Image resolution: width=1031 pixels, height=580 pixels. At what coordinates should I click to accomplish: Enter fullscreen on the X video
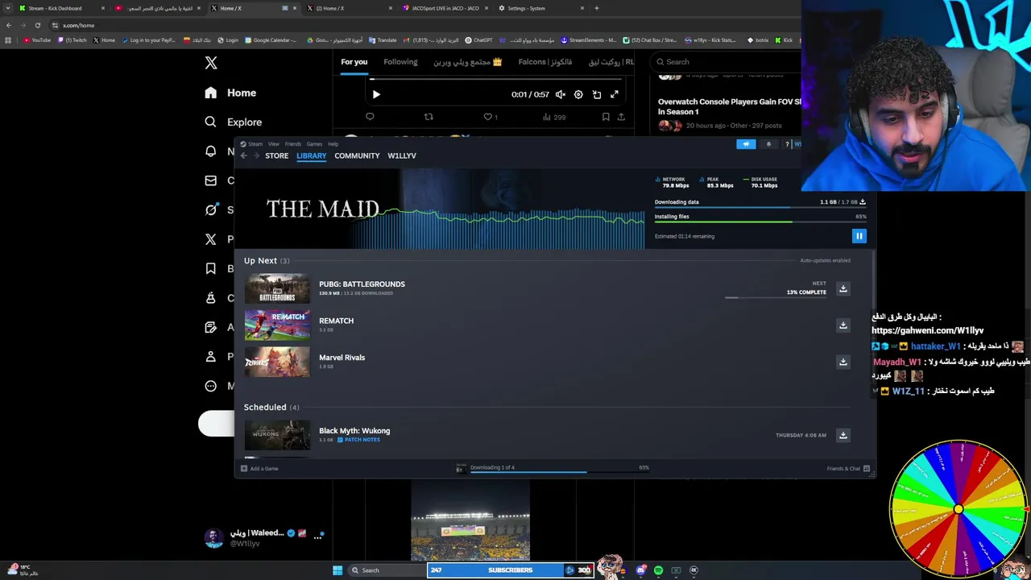(x=615, y=94)
